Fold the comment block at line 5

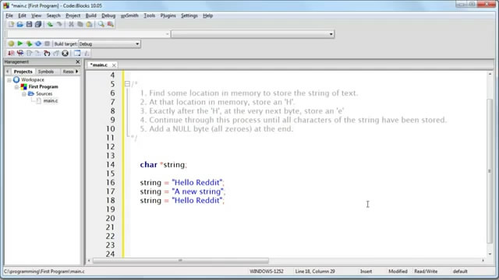click(x=127, y=84)
